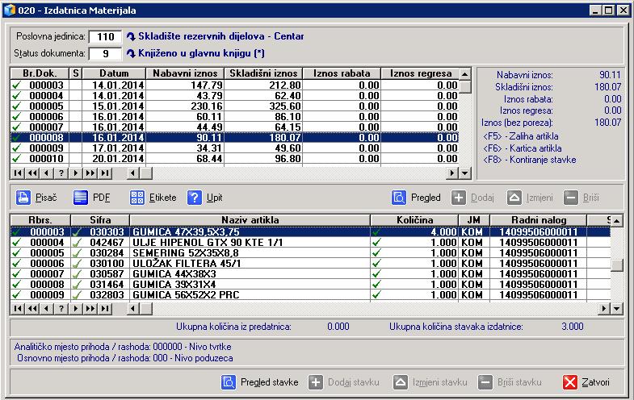This screenshot has height=400, width=634.
Task: Go to previous page in items grid
Action: point(32,309)
